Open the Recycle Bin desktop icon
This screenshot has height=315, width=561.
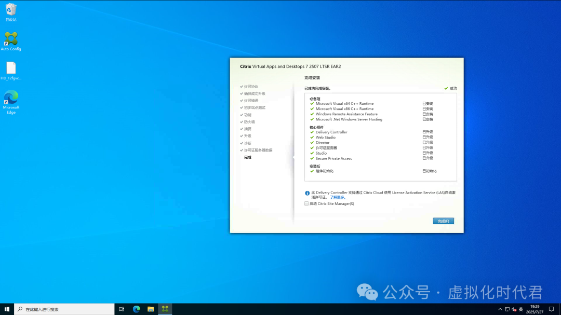coord(11,12)
